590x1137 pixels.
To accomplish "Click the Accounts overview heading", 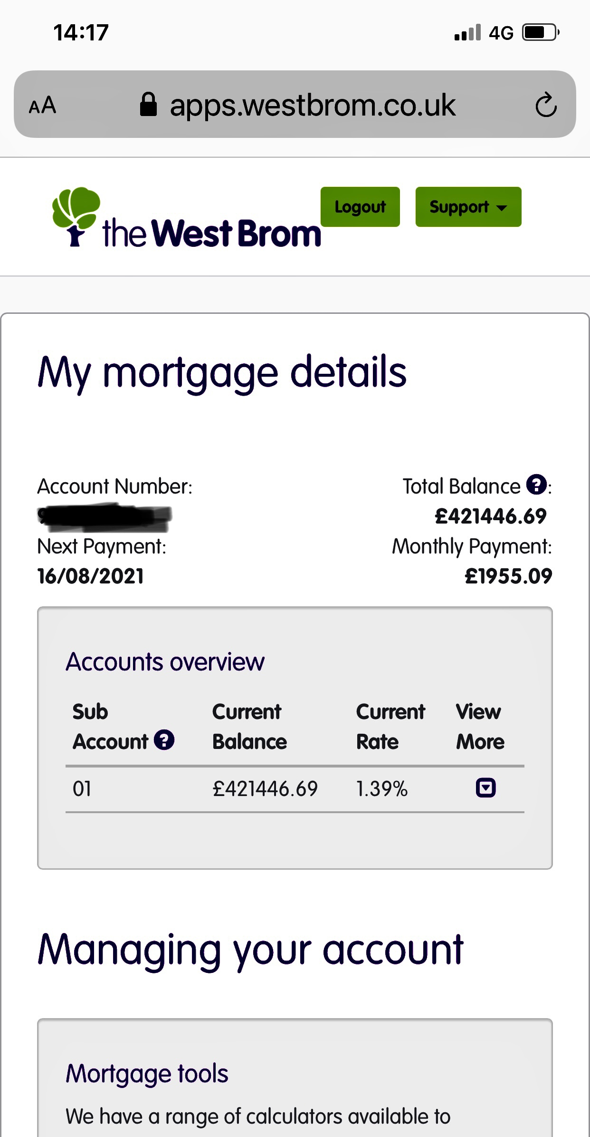I will point(165,661).
